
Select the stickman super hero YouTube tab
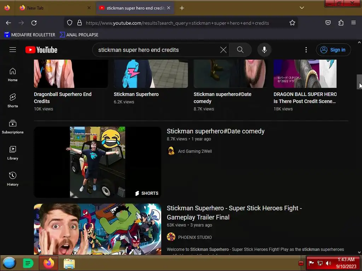(135, 8)
